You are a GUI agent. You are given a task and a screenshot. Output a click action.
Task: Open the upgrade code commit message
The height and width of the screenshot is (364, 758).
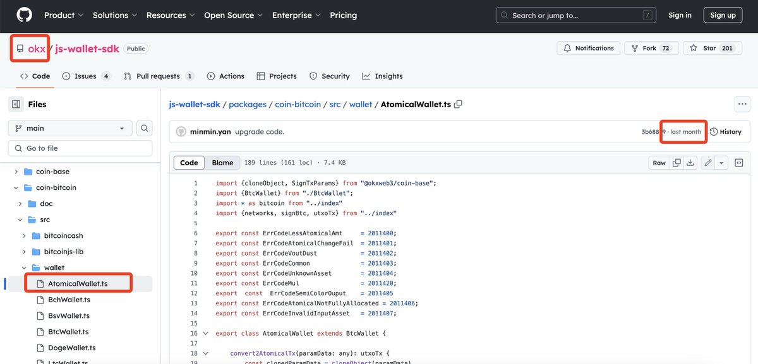[x=260, y=132]
